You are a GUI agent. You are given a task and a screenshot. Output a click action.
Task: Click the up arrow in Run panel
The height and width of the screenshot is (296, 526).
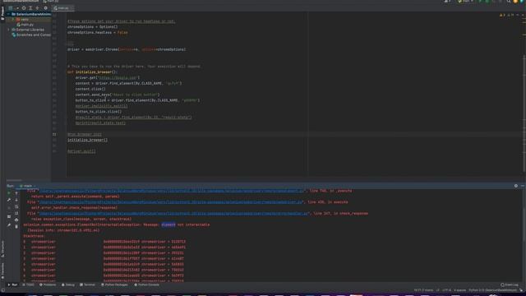(x=16, y=193)
